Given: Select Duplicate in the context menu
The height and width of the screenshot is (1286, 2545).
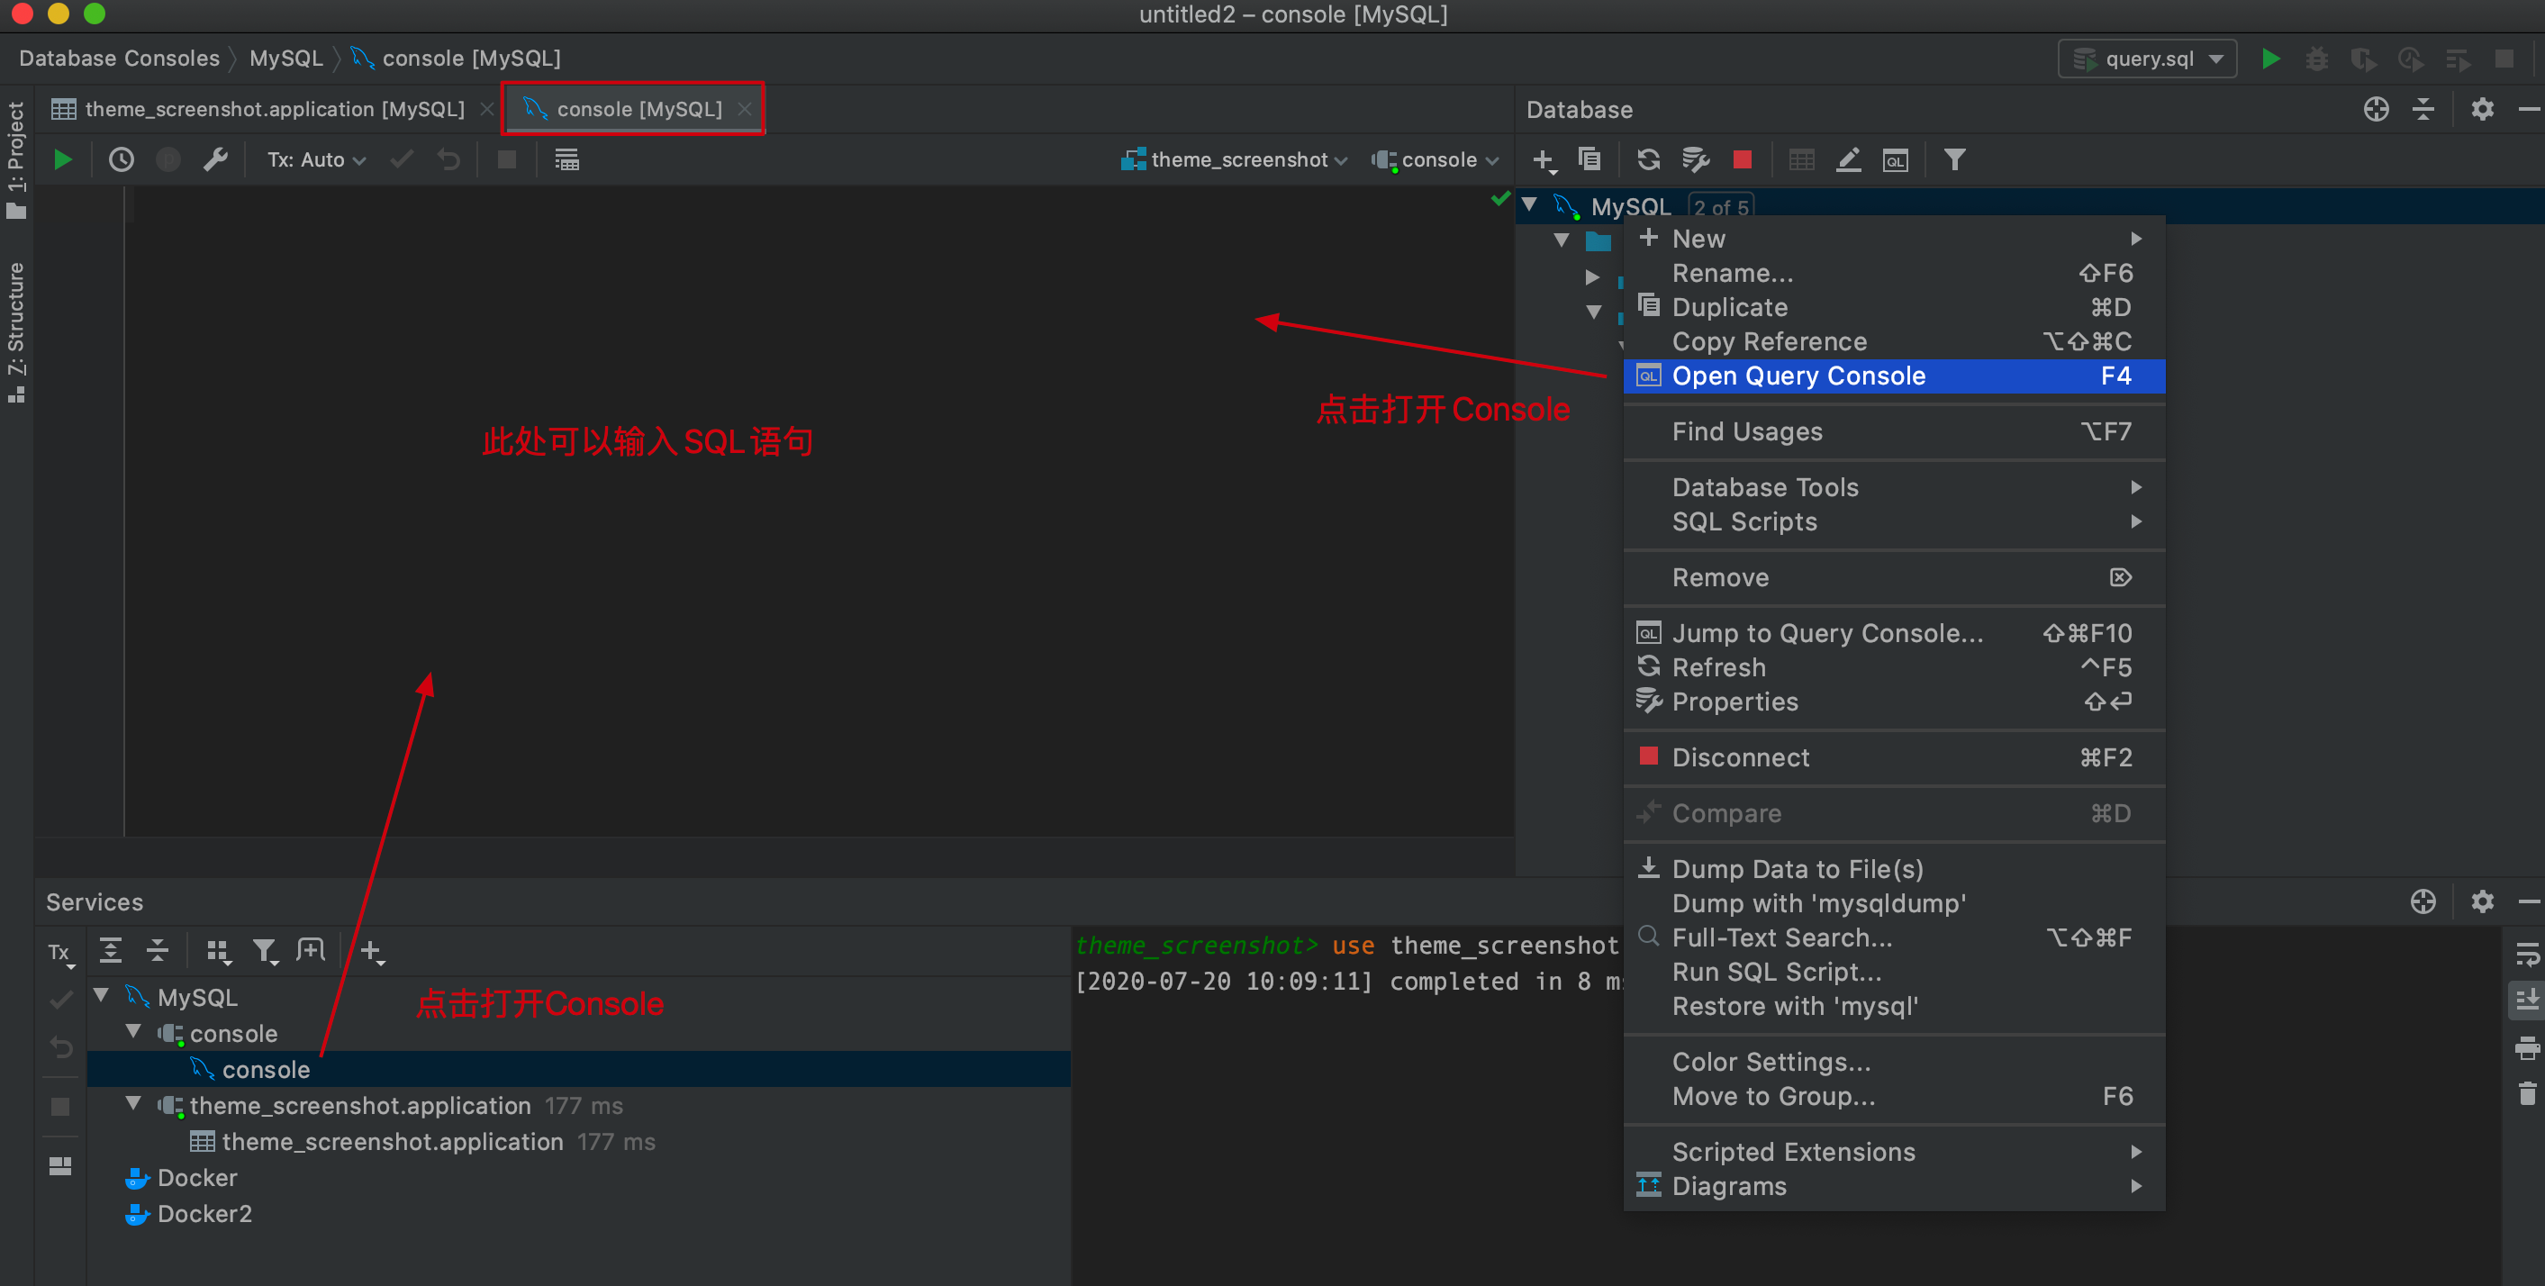Looking at the screenshot, I should 1894,308.
